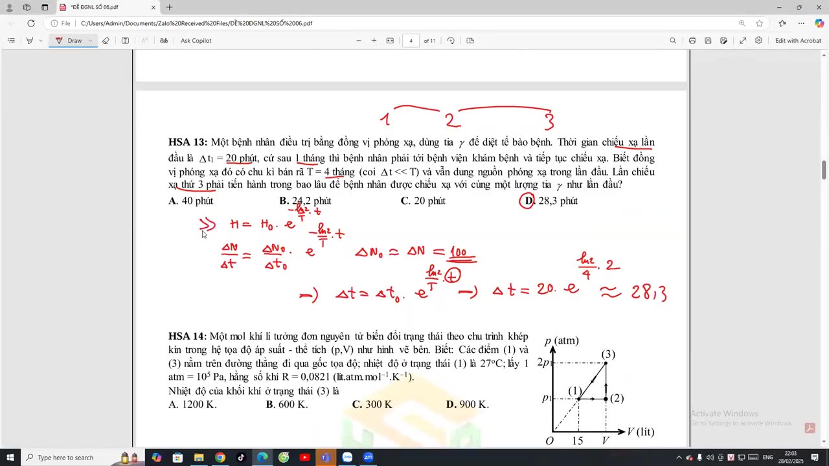Open Edge Settings and more menu
829x466 pixels.
point(801,23)
